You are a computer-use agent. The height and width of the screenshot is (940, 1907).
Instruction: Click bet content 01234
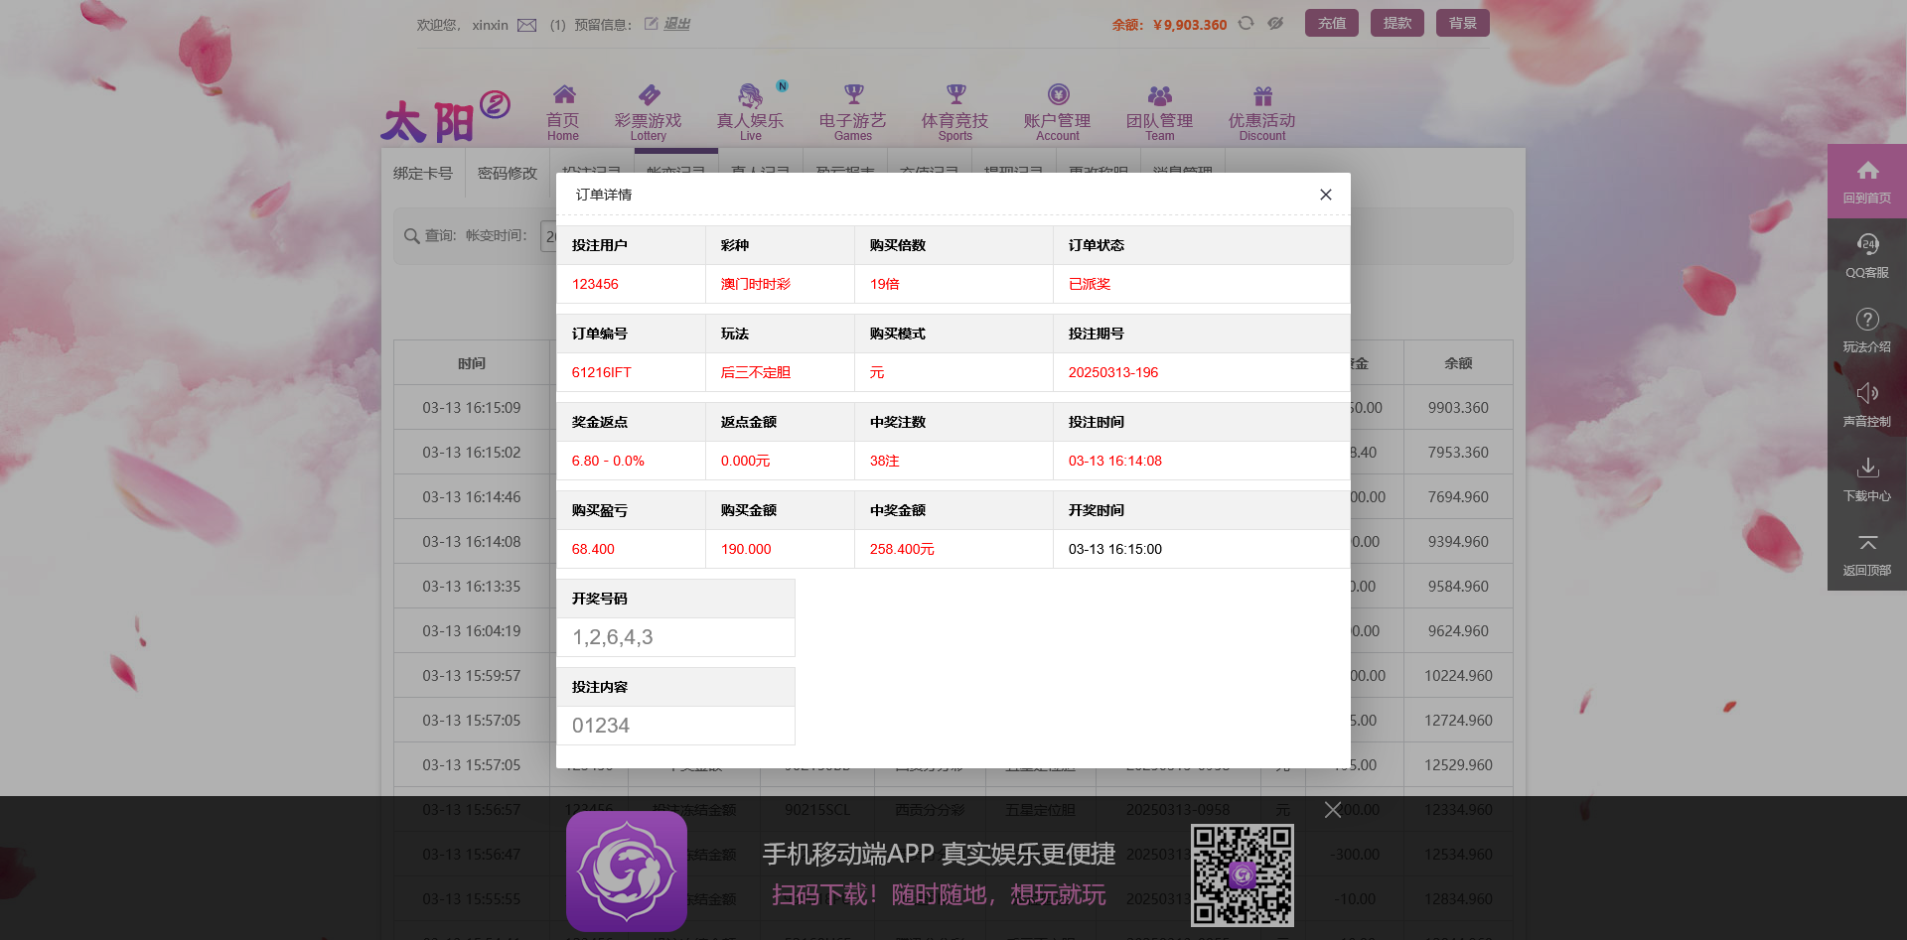pyautogui.click(x=601, y=726)
